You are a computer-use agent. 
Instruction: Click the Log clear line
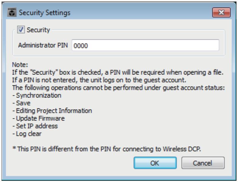click(27, 134)
